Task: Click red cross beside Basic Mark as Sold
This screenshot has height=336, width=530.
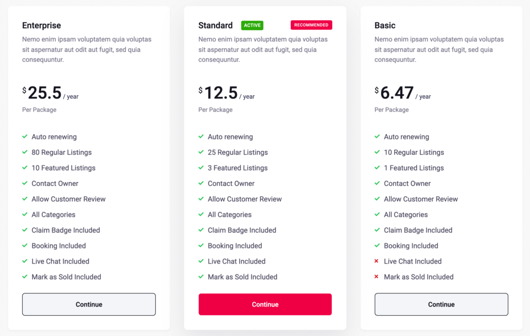Action: (x=377, y=276)
